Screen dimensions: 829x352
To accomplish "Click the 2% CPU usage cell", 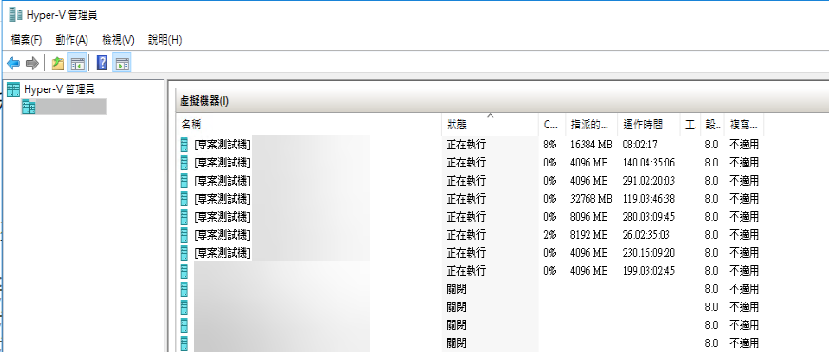I will (x=549, y=234).
